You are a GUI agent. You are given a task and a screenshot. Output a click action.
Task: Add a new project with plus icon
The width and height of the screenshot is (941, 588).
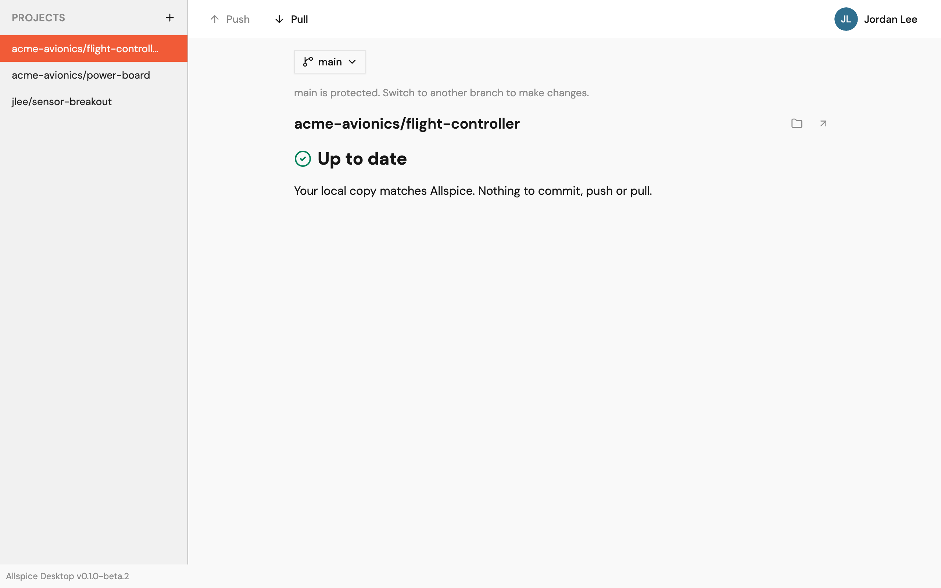pyautogui.click(x=169, y=18)
